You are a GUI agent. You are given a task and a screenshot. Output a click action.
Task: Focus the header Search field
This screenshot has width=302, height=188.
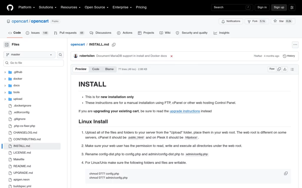[x=232, y=7]
